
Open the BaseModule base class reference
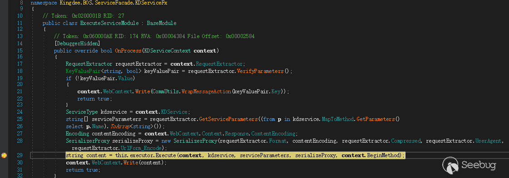(x=162, y=23)
